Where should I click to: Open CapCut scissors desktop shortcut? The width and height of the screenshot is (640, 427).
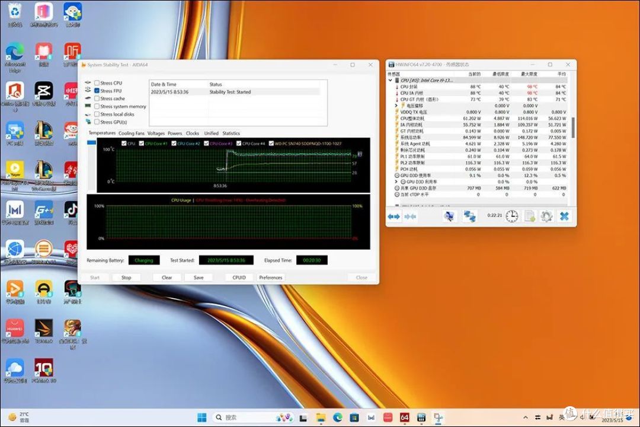point(44,94)
